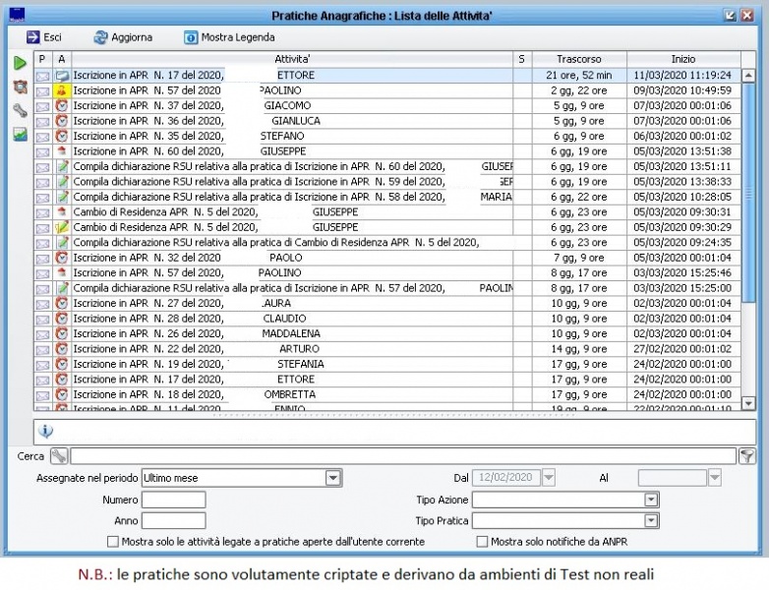Click the scrollbar down arrow of activity list
The image size is (769, 590).
click(748, 403)
